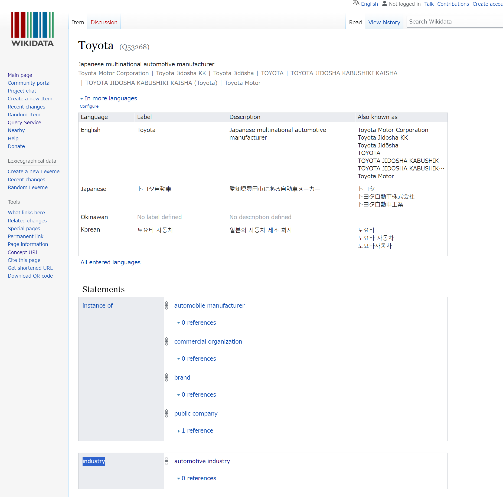This screenshot has width=503, height=497.
Task: Click rank selector for commercial organization
Action: click(x=166, y=341)
